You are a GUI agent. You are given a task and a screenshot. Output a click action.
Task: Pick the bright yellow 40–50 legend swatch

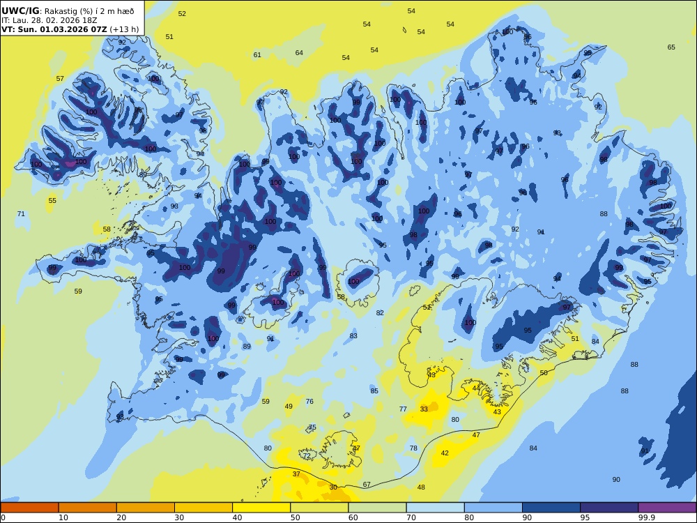(261, 508)
